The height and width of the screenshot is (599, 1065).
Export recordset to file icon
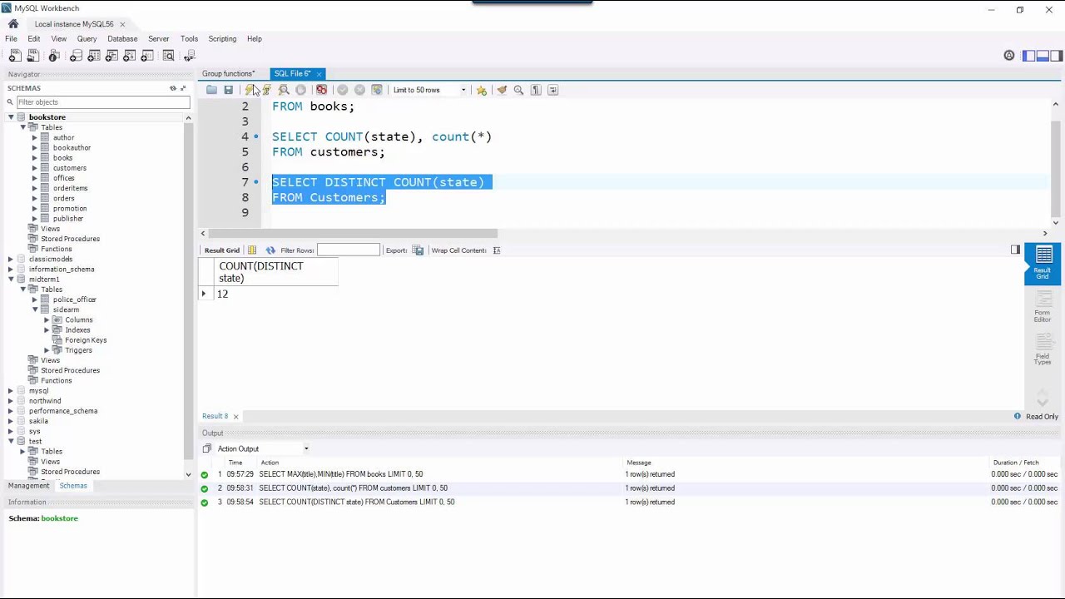tap(418, 250)
